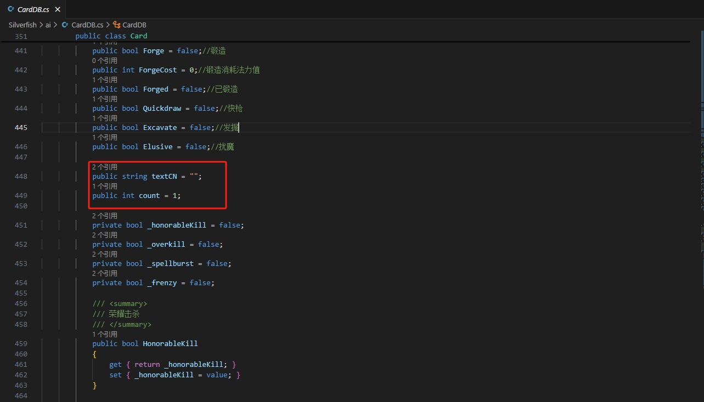The height and width of the screenshot is (402, 704).
Task: Click the HonorableKill property name on line 459
Action: [171, 344]
